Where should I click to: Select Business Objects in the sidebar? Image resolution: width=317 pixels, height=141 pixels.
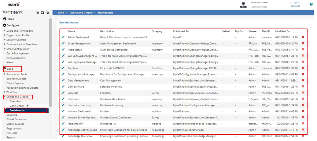click(16, 79)
